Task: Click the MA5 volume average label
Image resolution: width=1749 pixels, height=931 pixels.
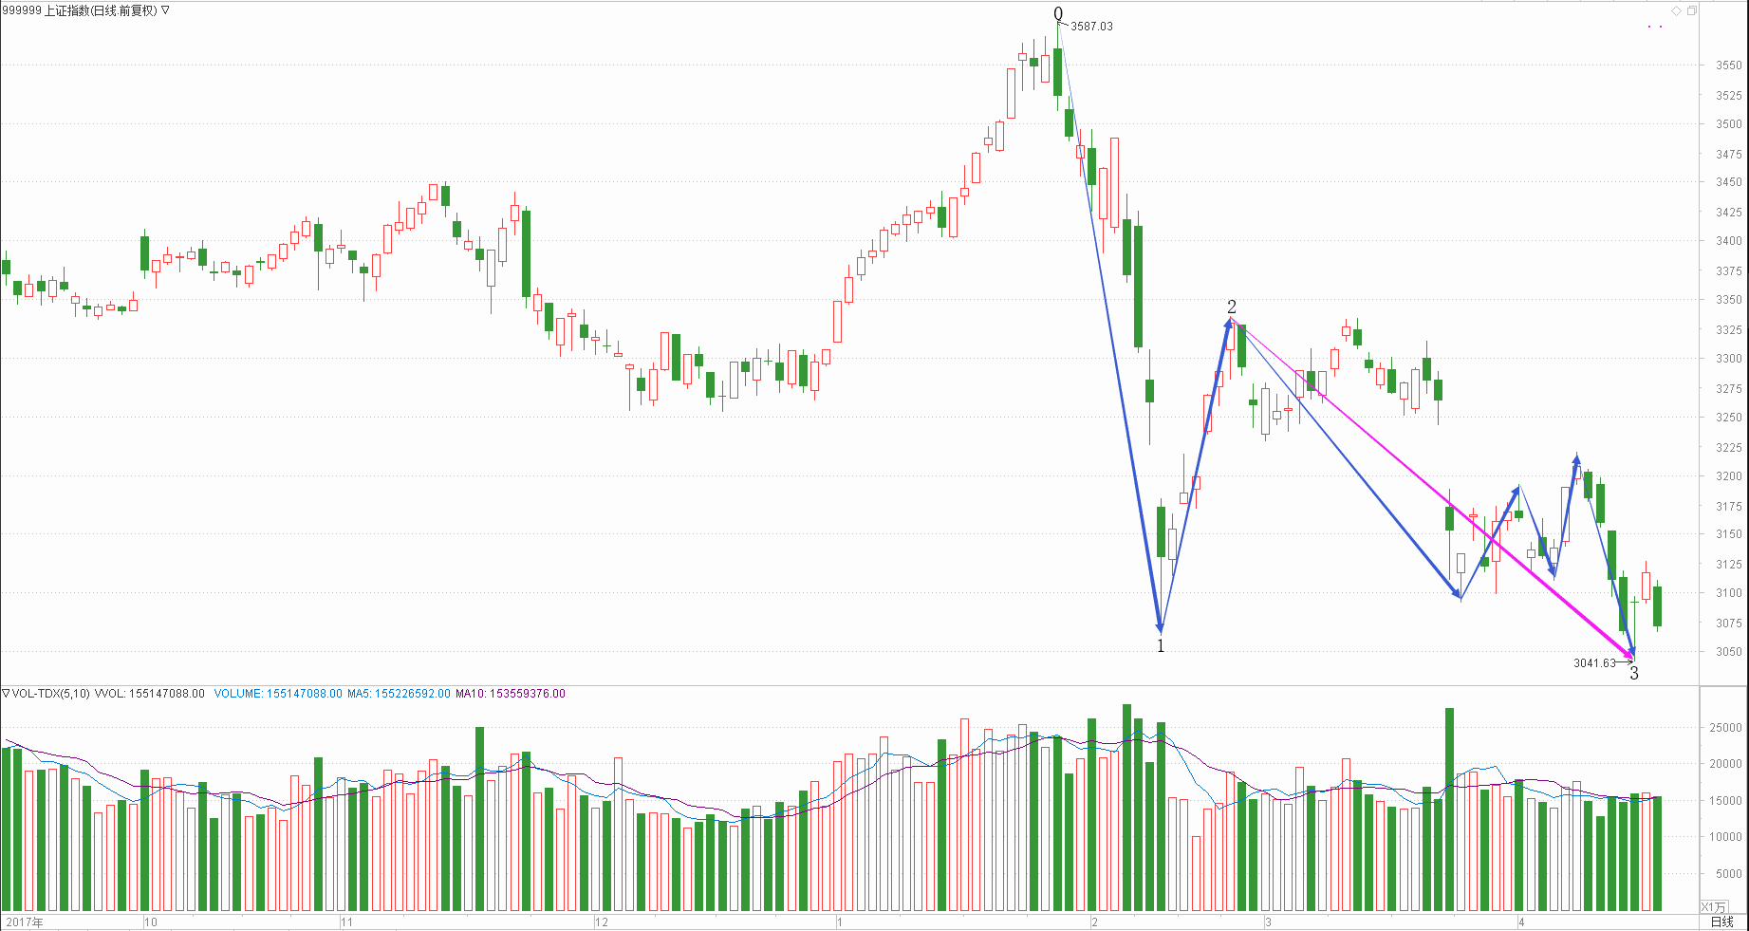Action: pyautogui.click(x=399, y=694)
